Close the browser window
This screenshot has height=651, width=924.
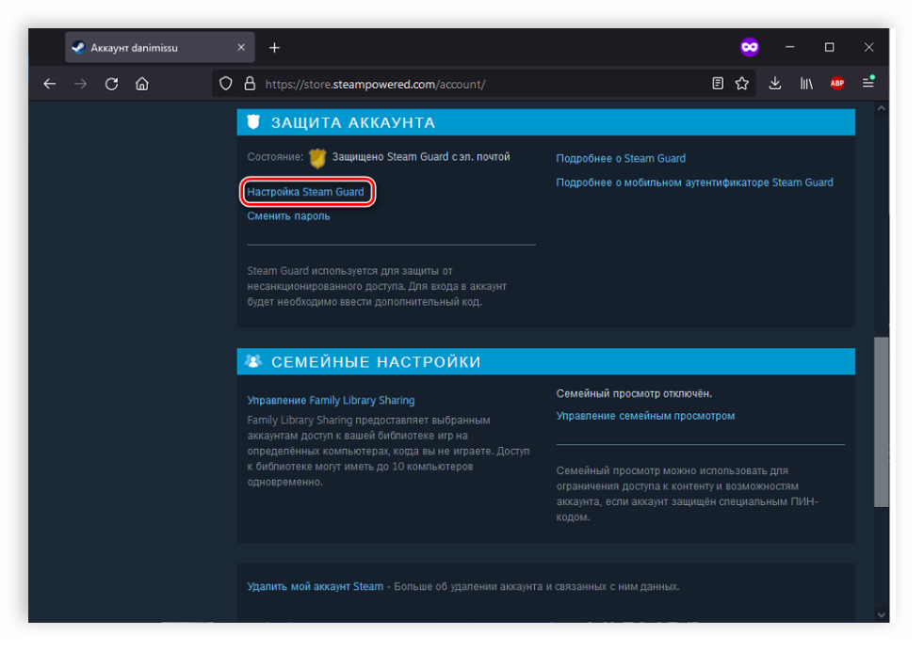(868, 47)
